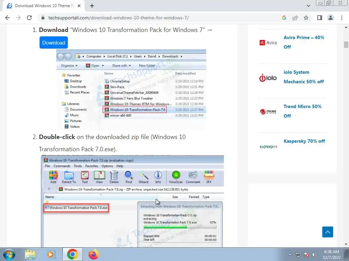The image size is (349, 261).
Task: Click the Avira logo
Action: coord(268,42)
